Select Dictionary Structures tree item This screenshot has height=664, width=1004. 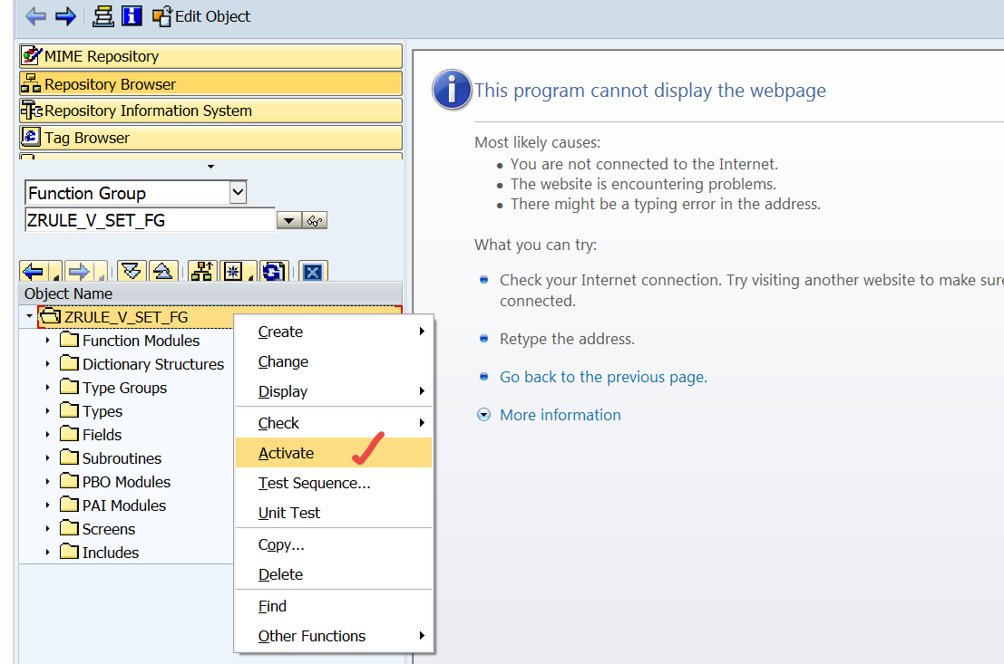[x=153, y=364]
